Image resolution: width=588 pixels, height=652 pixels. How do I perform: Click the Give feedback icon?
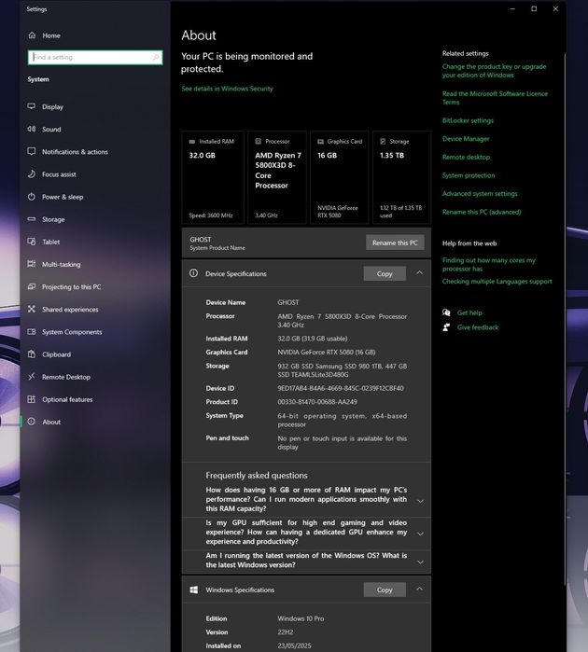pos(446,327)
